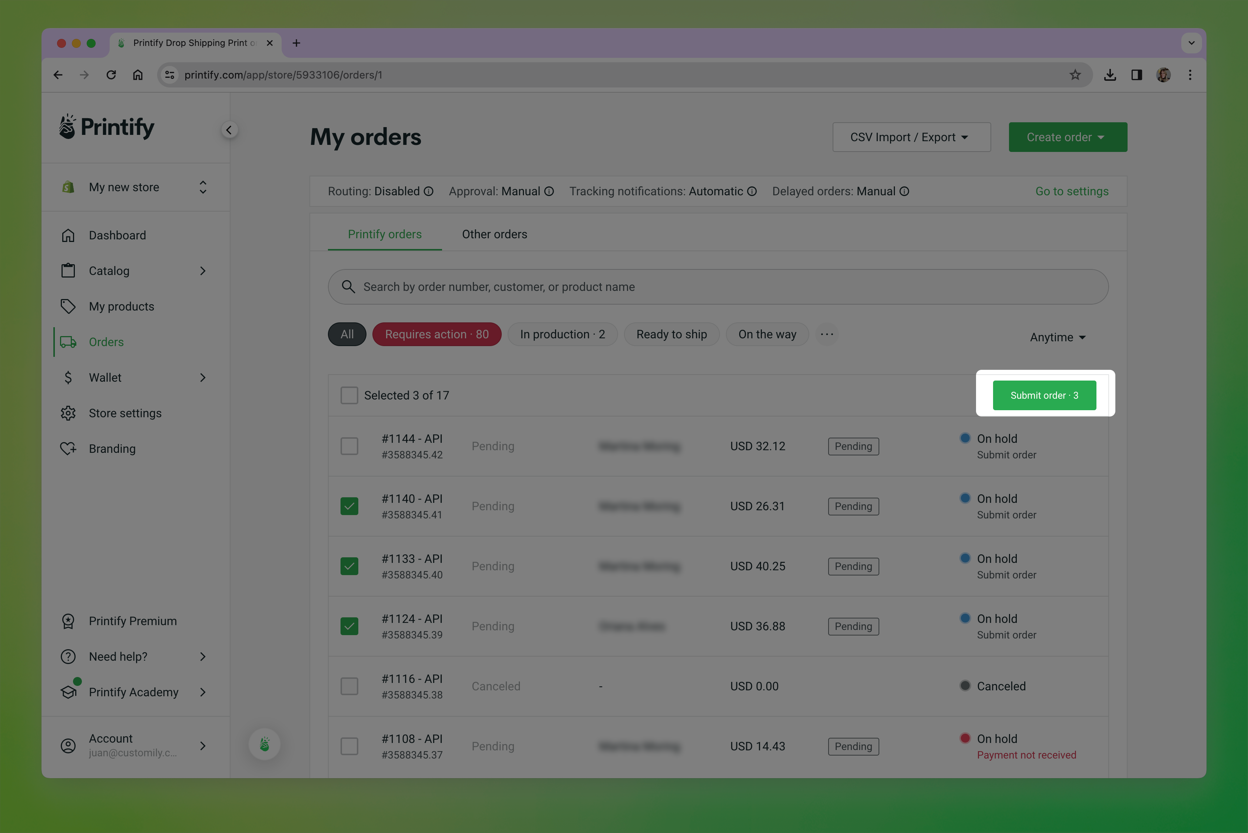This screenshot has height=833, width=1248.
Task: Toggle the browser side panel
Action: (x=1137, y=75)
